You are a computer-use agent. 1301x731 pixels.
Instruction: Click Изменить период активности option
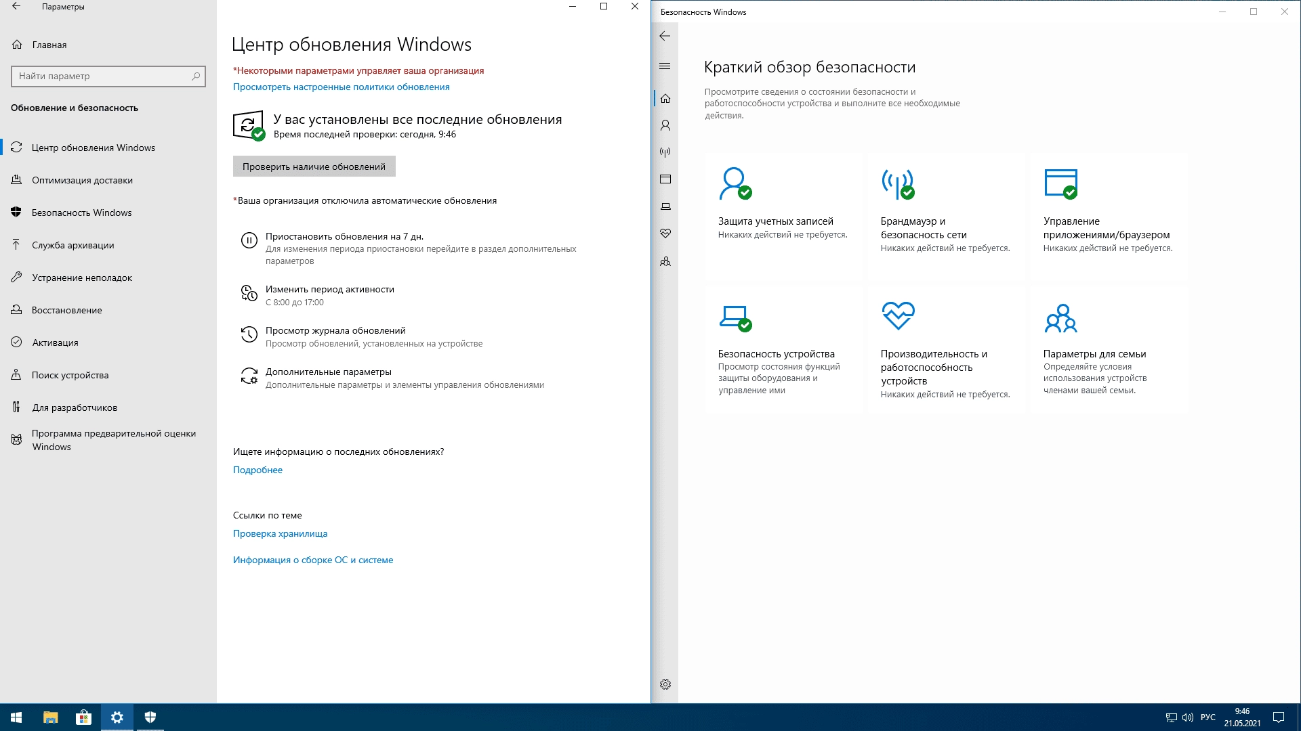coord(329,289)
